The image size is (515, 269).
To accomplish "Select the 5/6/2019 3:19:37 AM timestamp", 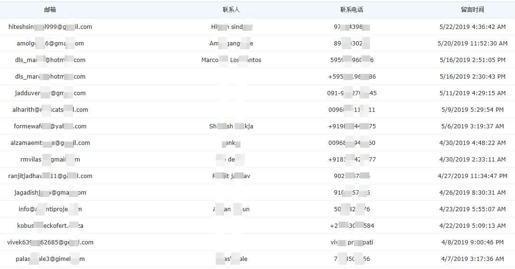I will 472,126.
